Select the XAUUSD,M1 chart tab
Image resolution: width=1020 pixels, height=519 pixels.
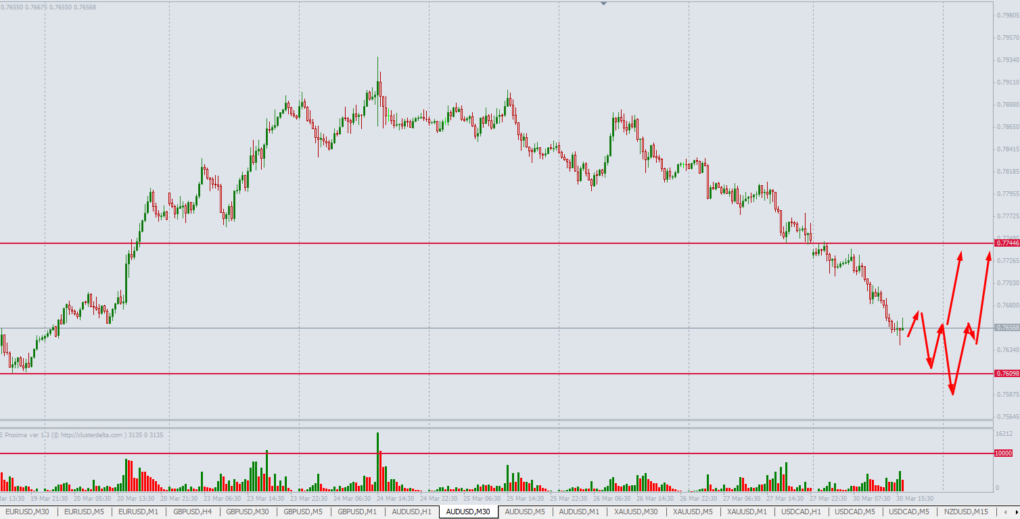pos(747,512)
